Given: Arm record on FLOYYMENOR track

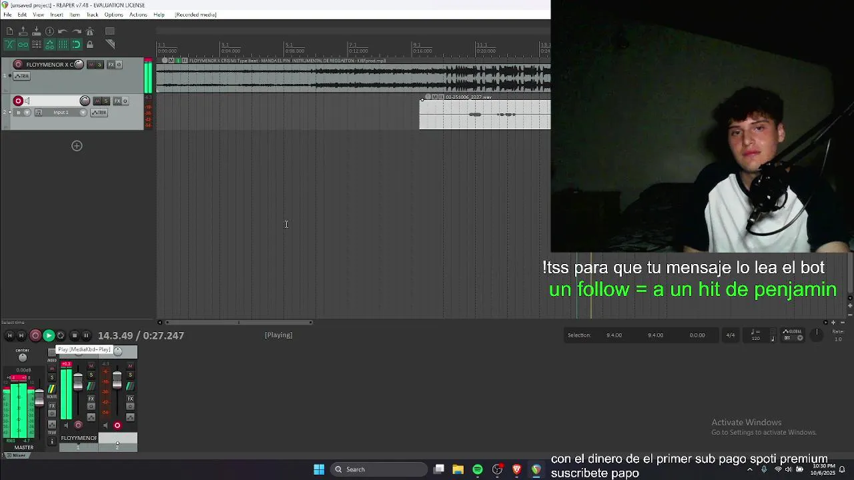Looking at the screenshot, I should (18, 65).
